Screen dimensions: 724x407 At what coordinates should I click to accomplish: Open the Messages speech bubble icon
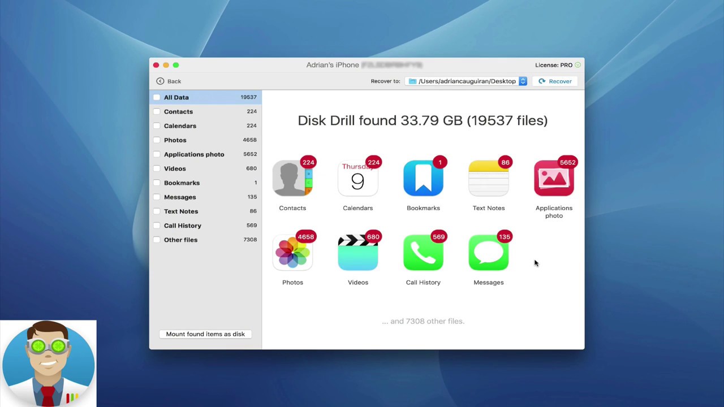coord(489,253)
